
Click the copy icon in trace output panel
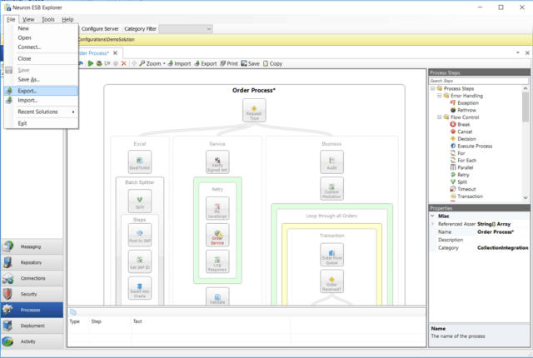[73, 312]
